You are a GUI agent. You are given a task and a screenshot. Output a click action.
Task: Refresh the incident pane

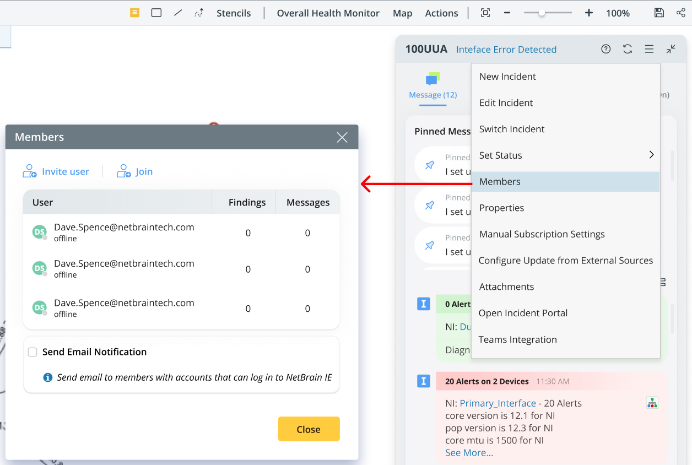point(628,49)
